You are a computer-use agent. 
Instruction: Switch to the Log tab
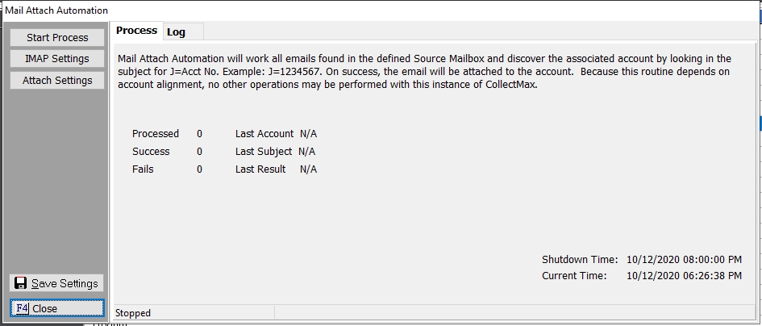click(x=183, y=32)
